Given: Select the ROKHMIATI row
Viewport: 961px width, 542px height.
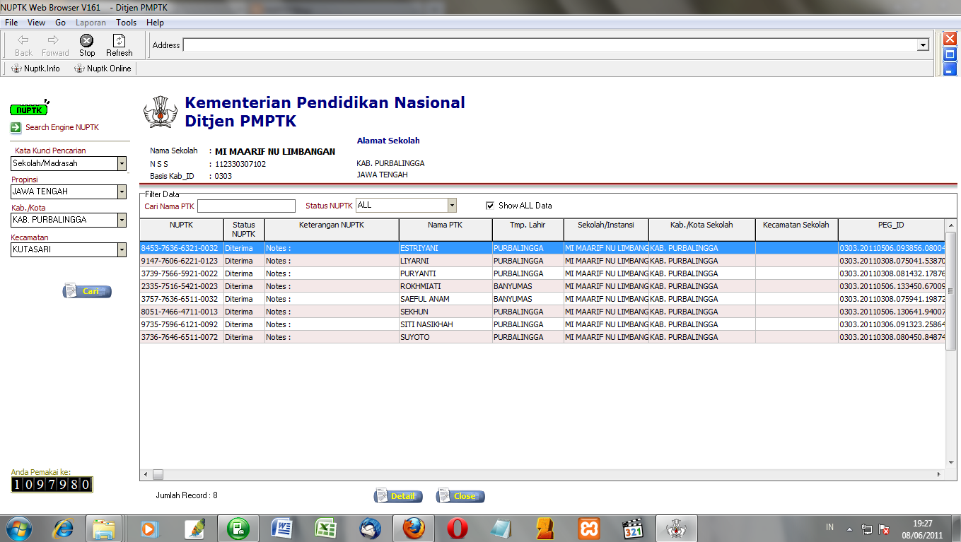Looking at the screenshot, I should pyautogui.click(x=542, y=286).
